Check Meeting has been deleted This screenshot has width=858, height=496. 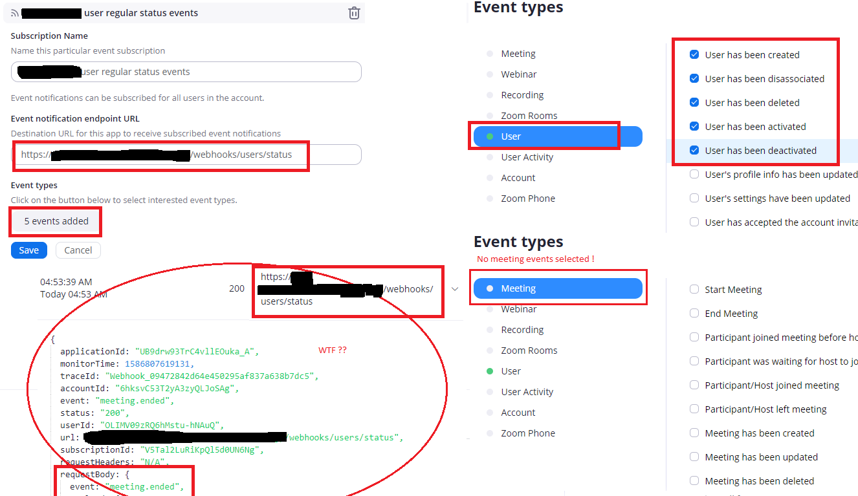coord(694,481)
